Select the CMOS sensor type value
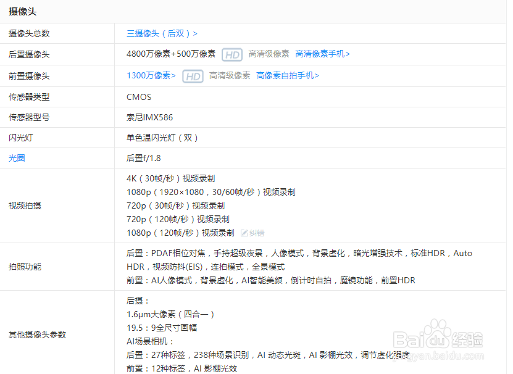Viewport: 513px width, 374px height. click(x=139, y=97)
